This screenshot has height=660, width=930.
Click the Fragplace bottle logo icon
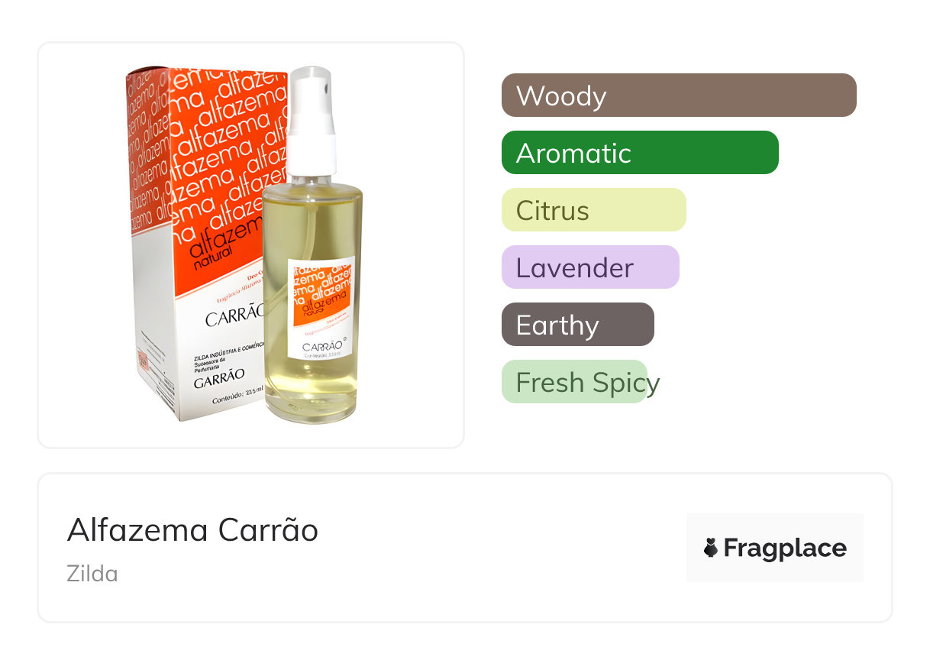(x=711, y=548)
